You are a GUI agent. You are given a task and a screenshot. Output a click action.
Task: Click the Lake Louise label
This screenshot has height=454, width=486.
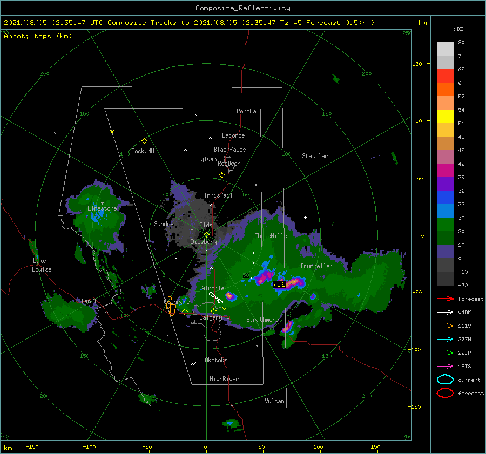pyautogui.click(x=42, y=265)
